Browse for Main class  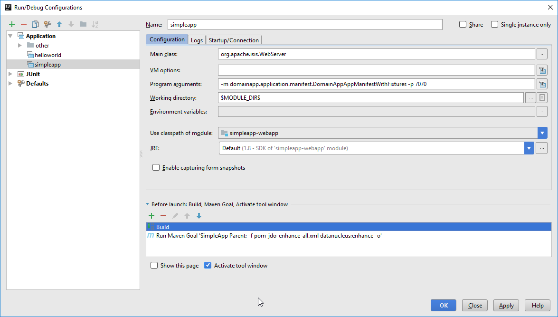click(542, 54)
